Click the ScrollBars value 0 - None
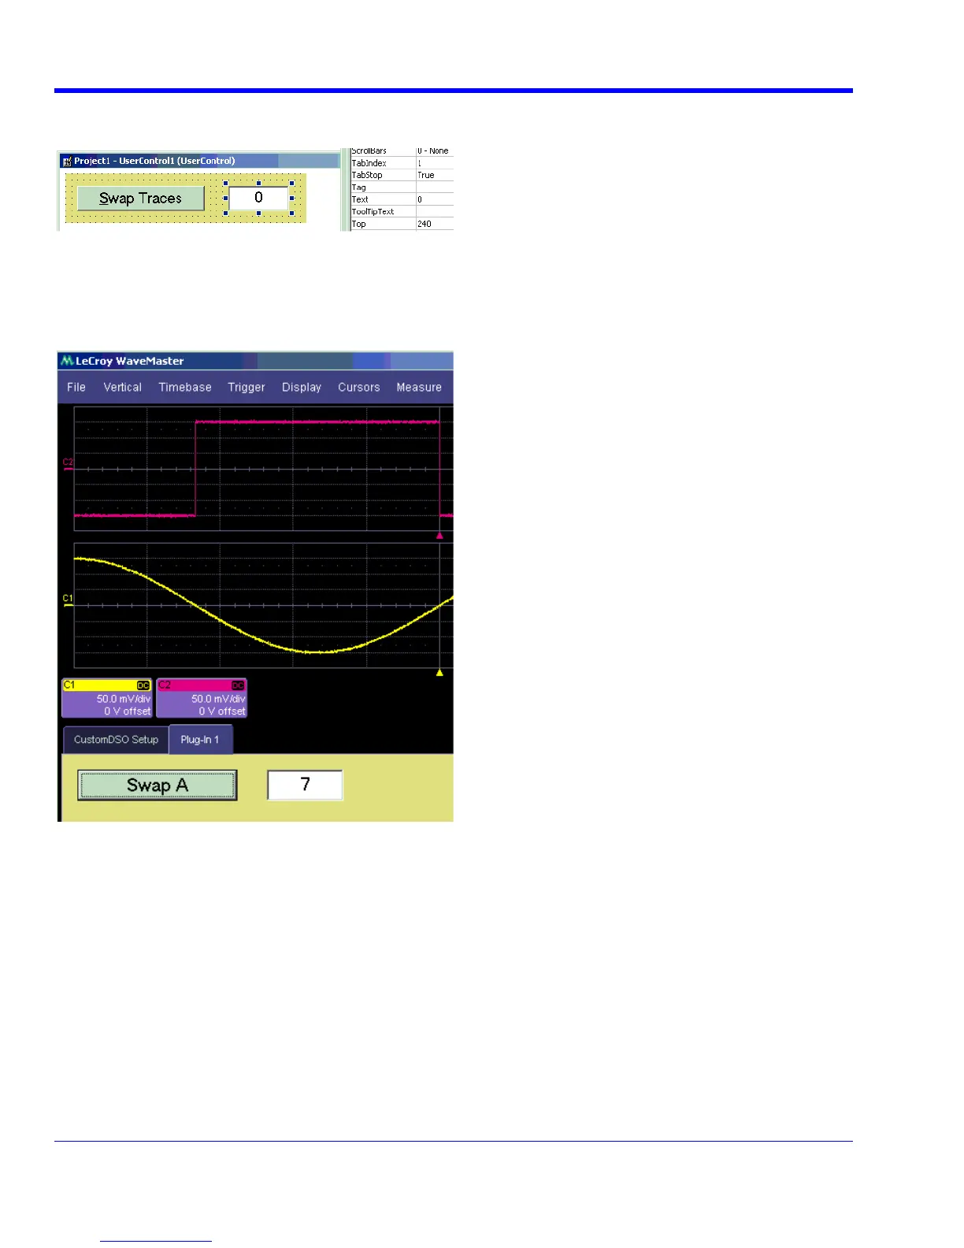The image size is (964, 1248). click(x=433, y=151)
